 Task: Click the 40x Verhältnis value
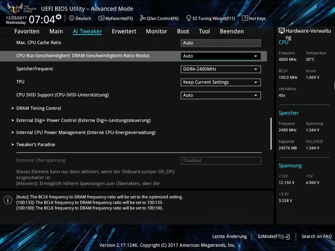[282, 96]
